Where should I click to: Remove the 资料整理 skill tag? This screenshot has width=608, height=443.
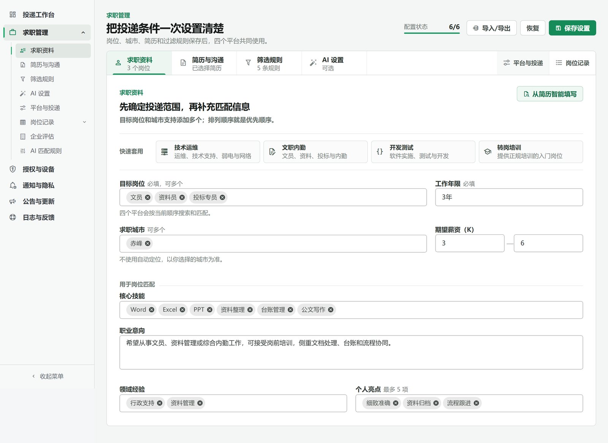pos(250,310)
